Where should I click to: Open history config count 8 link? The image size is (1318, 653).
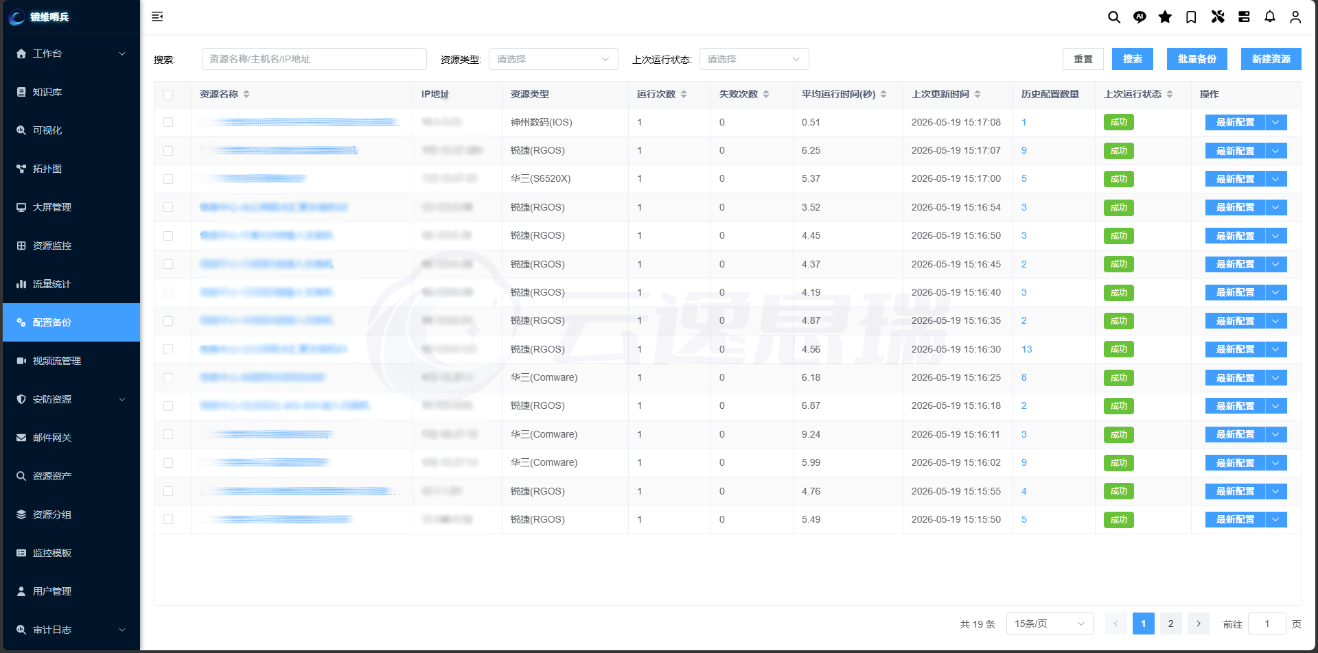point(1024,377)
